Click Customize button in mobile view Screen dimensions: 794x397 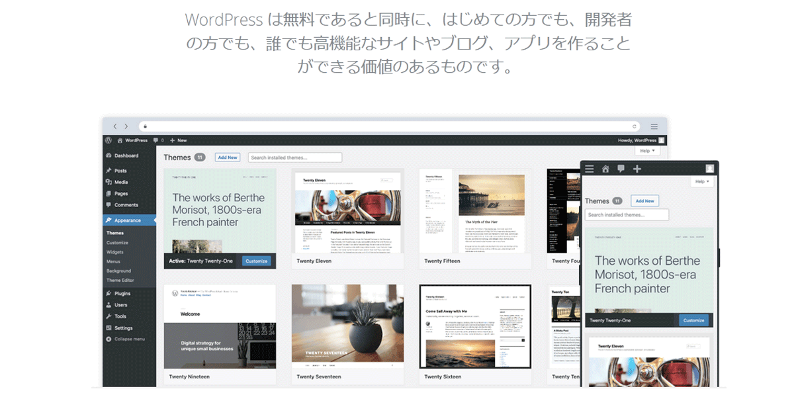(693, 320)
